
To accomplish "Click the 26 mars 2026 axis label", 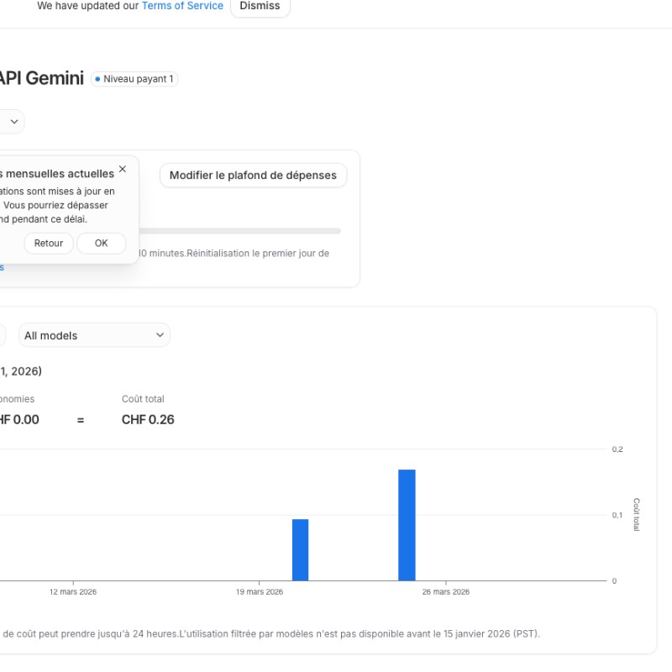I will 446,592.
